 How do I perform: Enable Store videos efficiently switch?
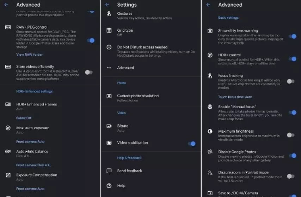pos(89,72)
